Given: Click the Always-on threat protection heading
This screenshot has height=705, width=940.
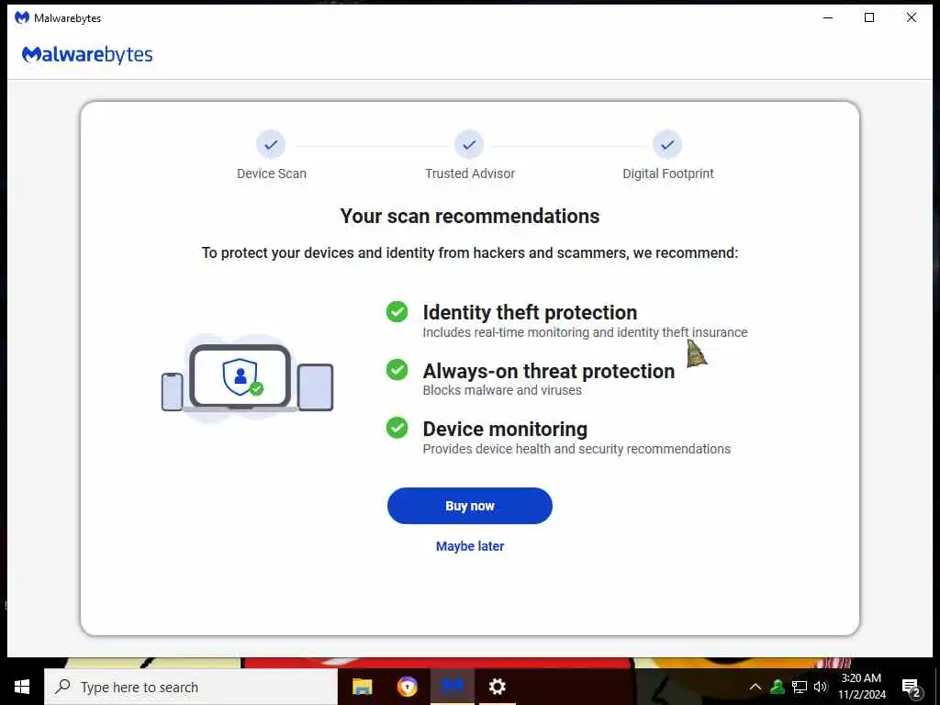Looking at the screenshot, I should point(549,371).
